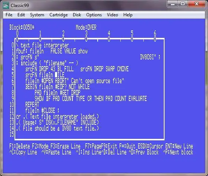208x176 pixels.
Task: Click column ruler marker 3 above editor
Action: pyautogui.click(x=86, y=33)
